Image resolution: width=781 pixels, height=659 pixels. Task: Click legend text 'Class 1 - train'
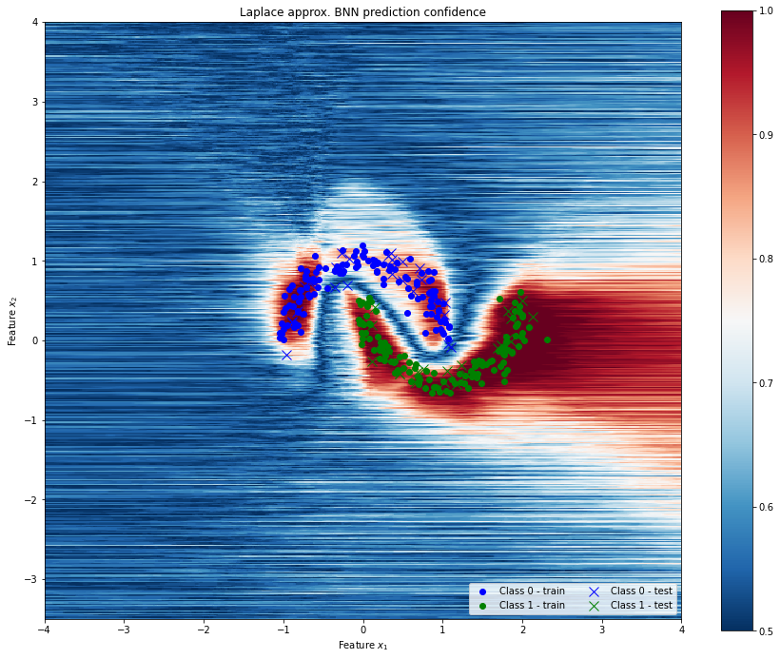point(532,605)
